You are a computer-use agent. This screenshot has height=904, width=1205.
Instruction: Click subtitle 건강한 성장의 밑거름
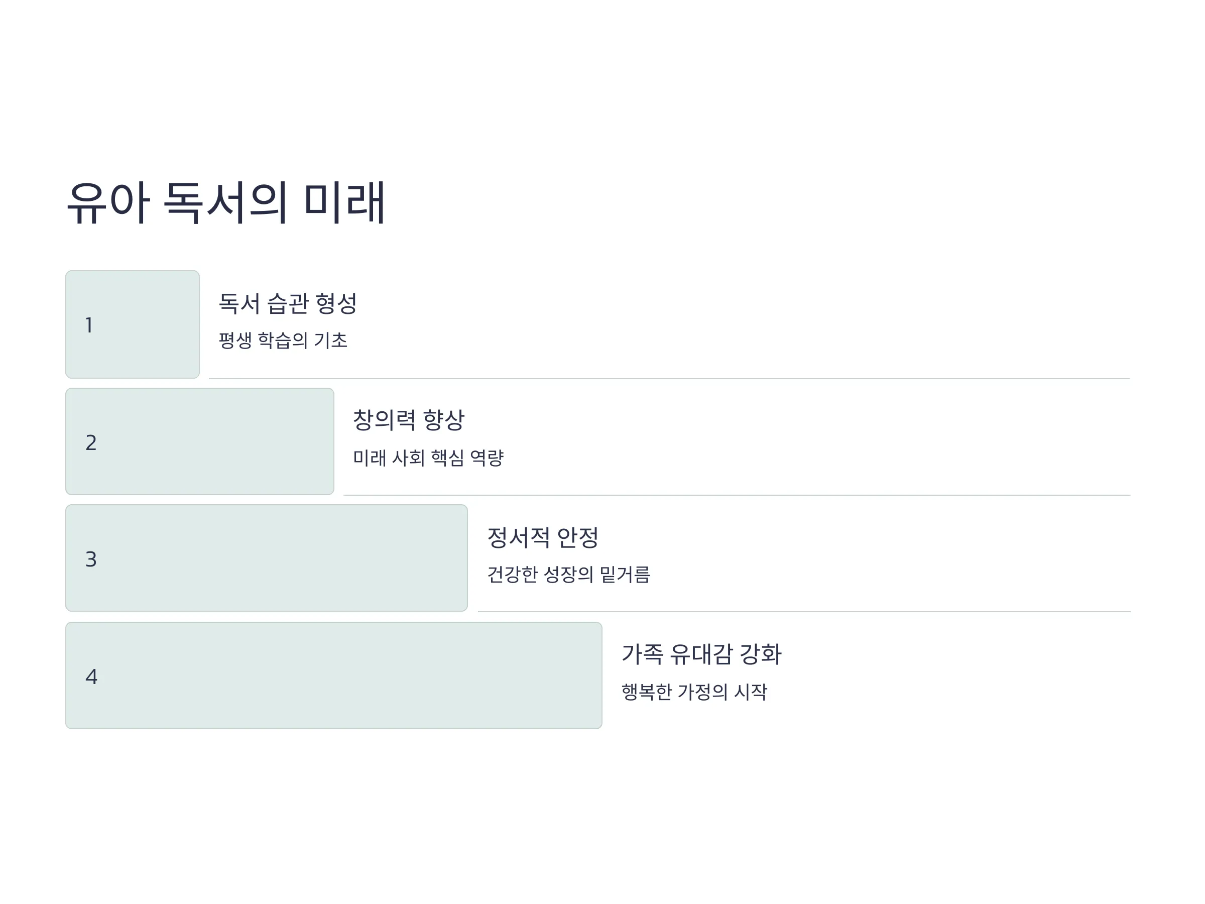pos(569,575)
